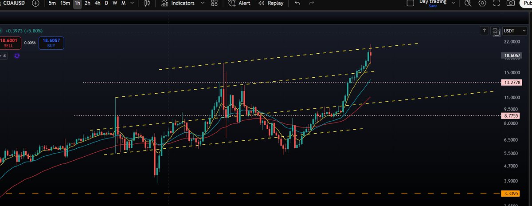Click the 22.0000 price scale label
This screenshot has height=206, width=532.
coord(512,42)
